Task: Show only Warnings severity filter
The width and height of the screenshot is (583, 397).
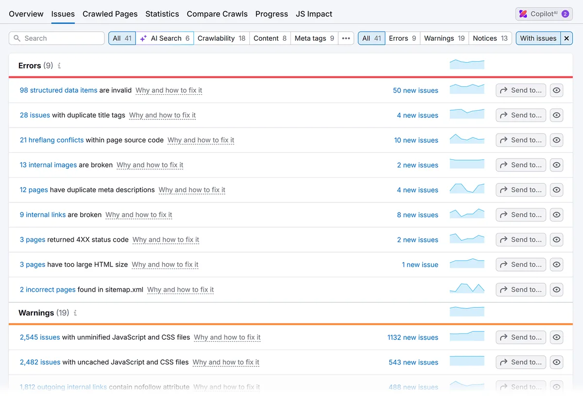Action: 444,38
